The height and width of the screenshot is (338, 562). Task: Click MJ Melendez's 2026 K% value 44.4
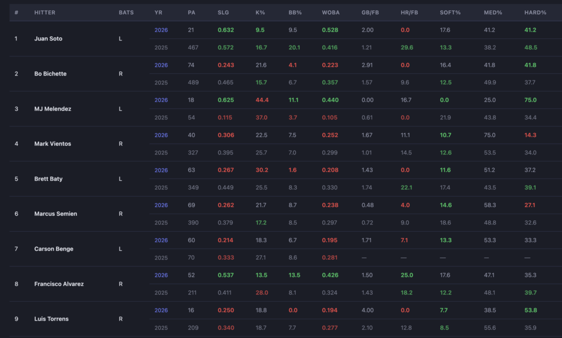262,100
